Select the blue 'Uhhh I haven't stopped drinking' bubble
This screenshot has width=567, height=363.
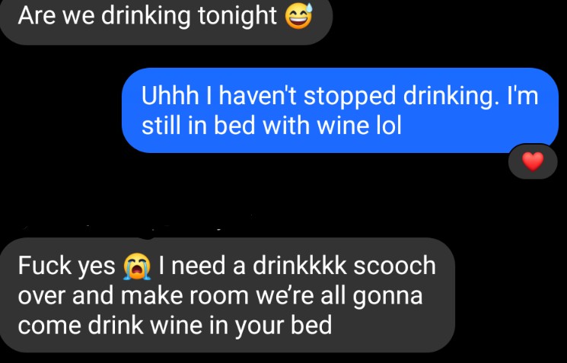[x=340, y=110]
